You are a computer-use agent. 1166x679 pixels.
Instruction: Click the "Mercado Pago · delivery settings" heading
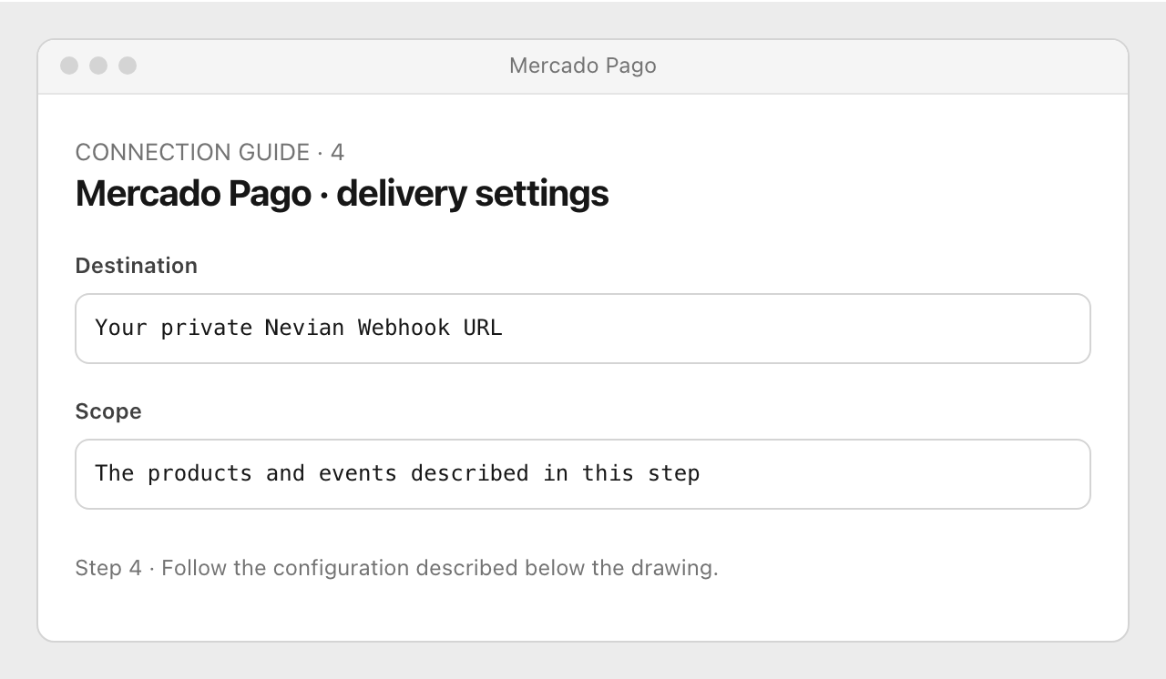tap(342, 194)
